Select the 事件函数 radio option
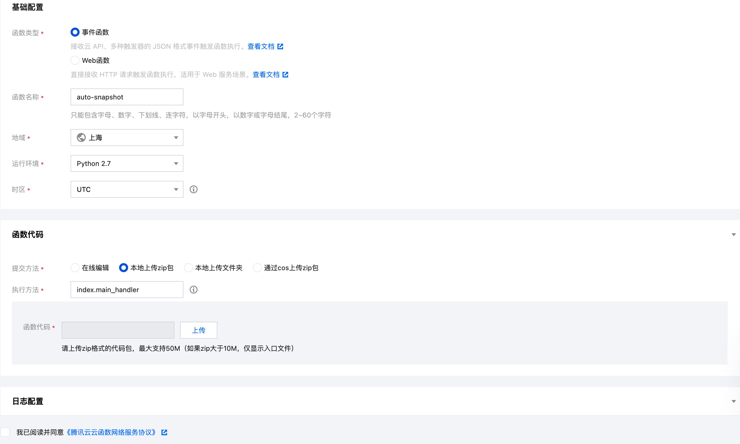The height and width of the screenshot is (444, 740). click(75, 32)
